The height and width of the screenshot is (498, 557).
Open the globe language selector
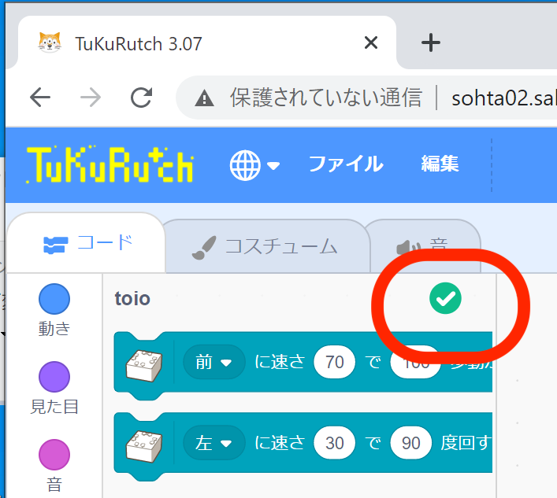[254, 165]
